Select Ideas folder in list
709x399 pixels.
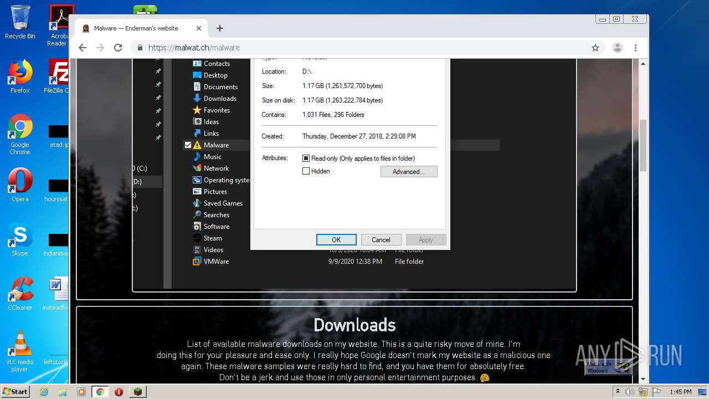point(205,122)
